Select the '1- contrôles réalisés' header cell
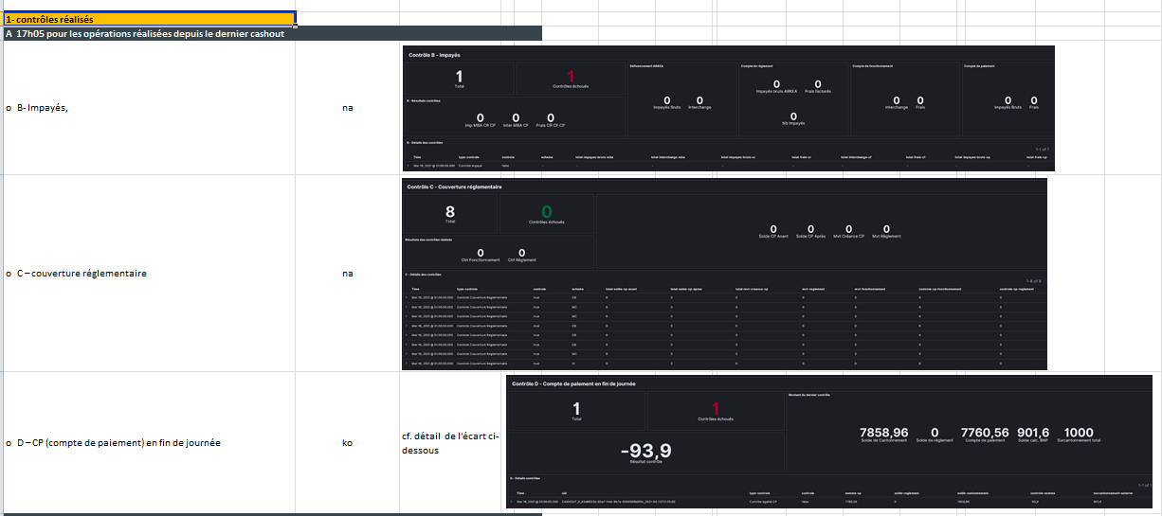The width and height of the screenshot is (1162, 516). pos(149,19)
